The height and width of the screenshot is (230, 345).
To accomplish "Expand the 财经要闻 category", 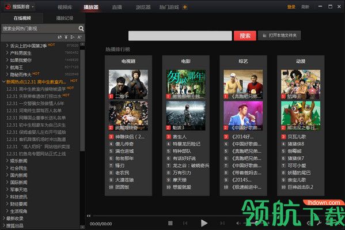I will [x=7, y=204].
